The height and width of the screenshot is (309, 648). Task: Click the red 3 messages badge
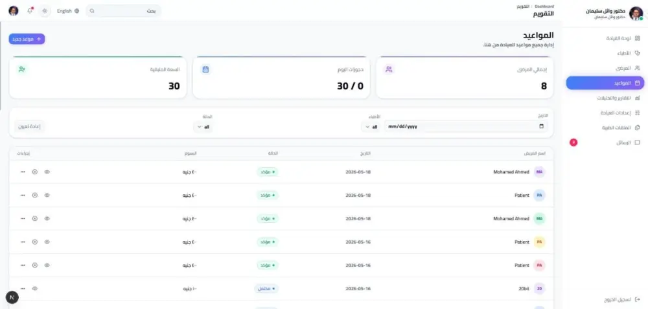573,143
